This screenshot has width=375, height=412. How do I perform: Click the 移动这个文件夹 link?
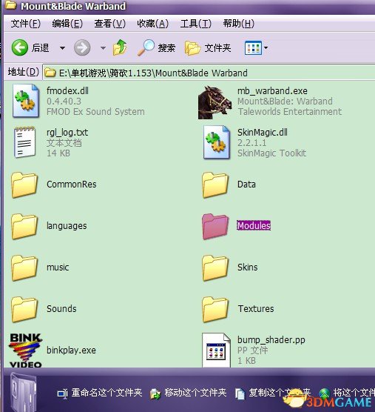click(195, 393)
